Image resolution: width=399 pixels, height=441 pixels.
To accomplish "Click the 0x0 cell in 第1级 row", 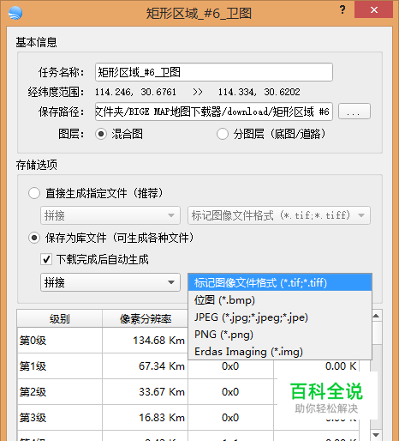I will [x=230, y=366].
